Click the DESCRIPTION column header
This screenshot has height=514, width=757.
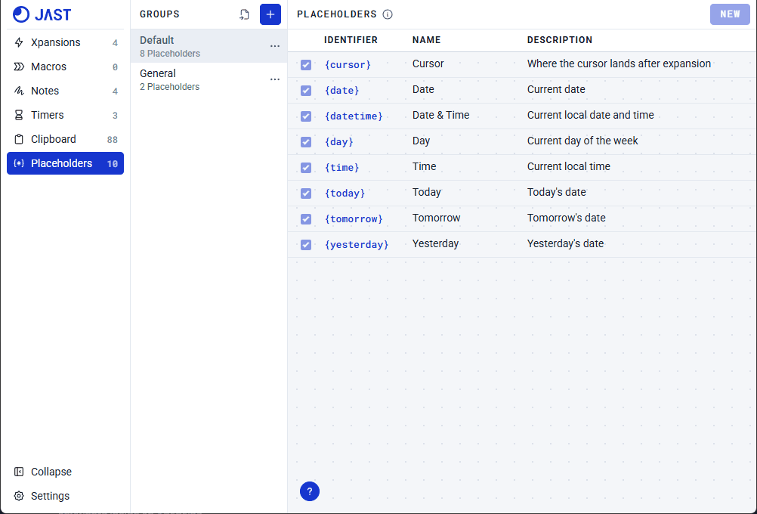tap(560, 40)
